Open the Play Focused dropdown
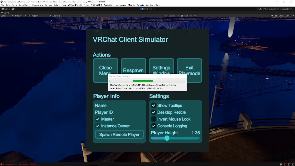The width and height of the screenshot is (295, 166). pyautogui.click(x=171, y=16)
